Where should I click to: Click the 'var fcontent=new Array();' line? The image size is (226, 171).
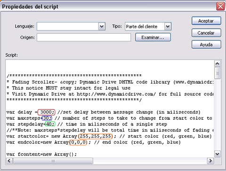(41, 154)
